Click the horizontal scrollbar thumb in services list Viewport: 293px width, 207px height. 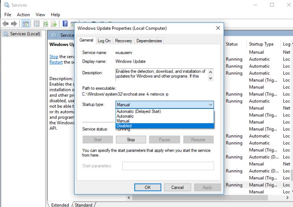200,198
